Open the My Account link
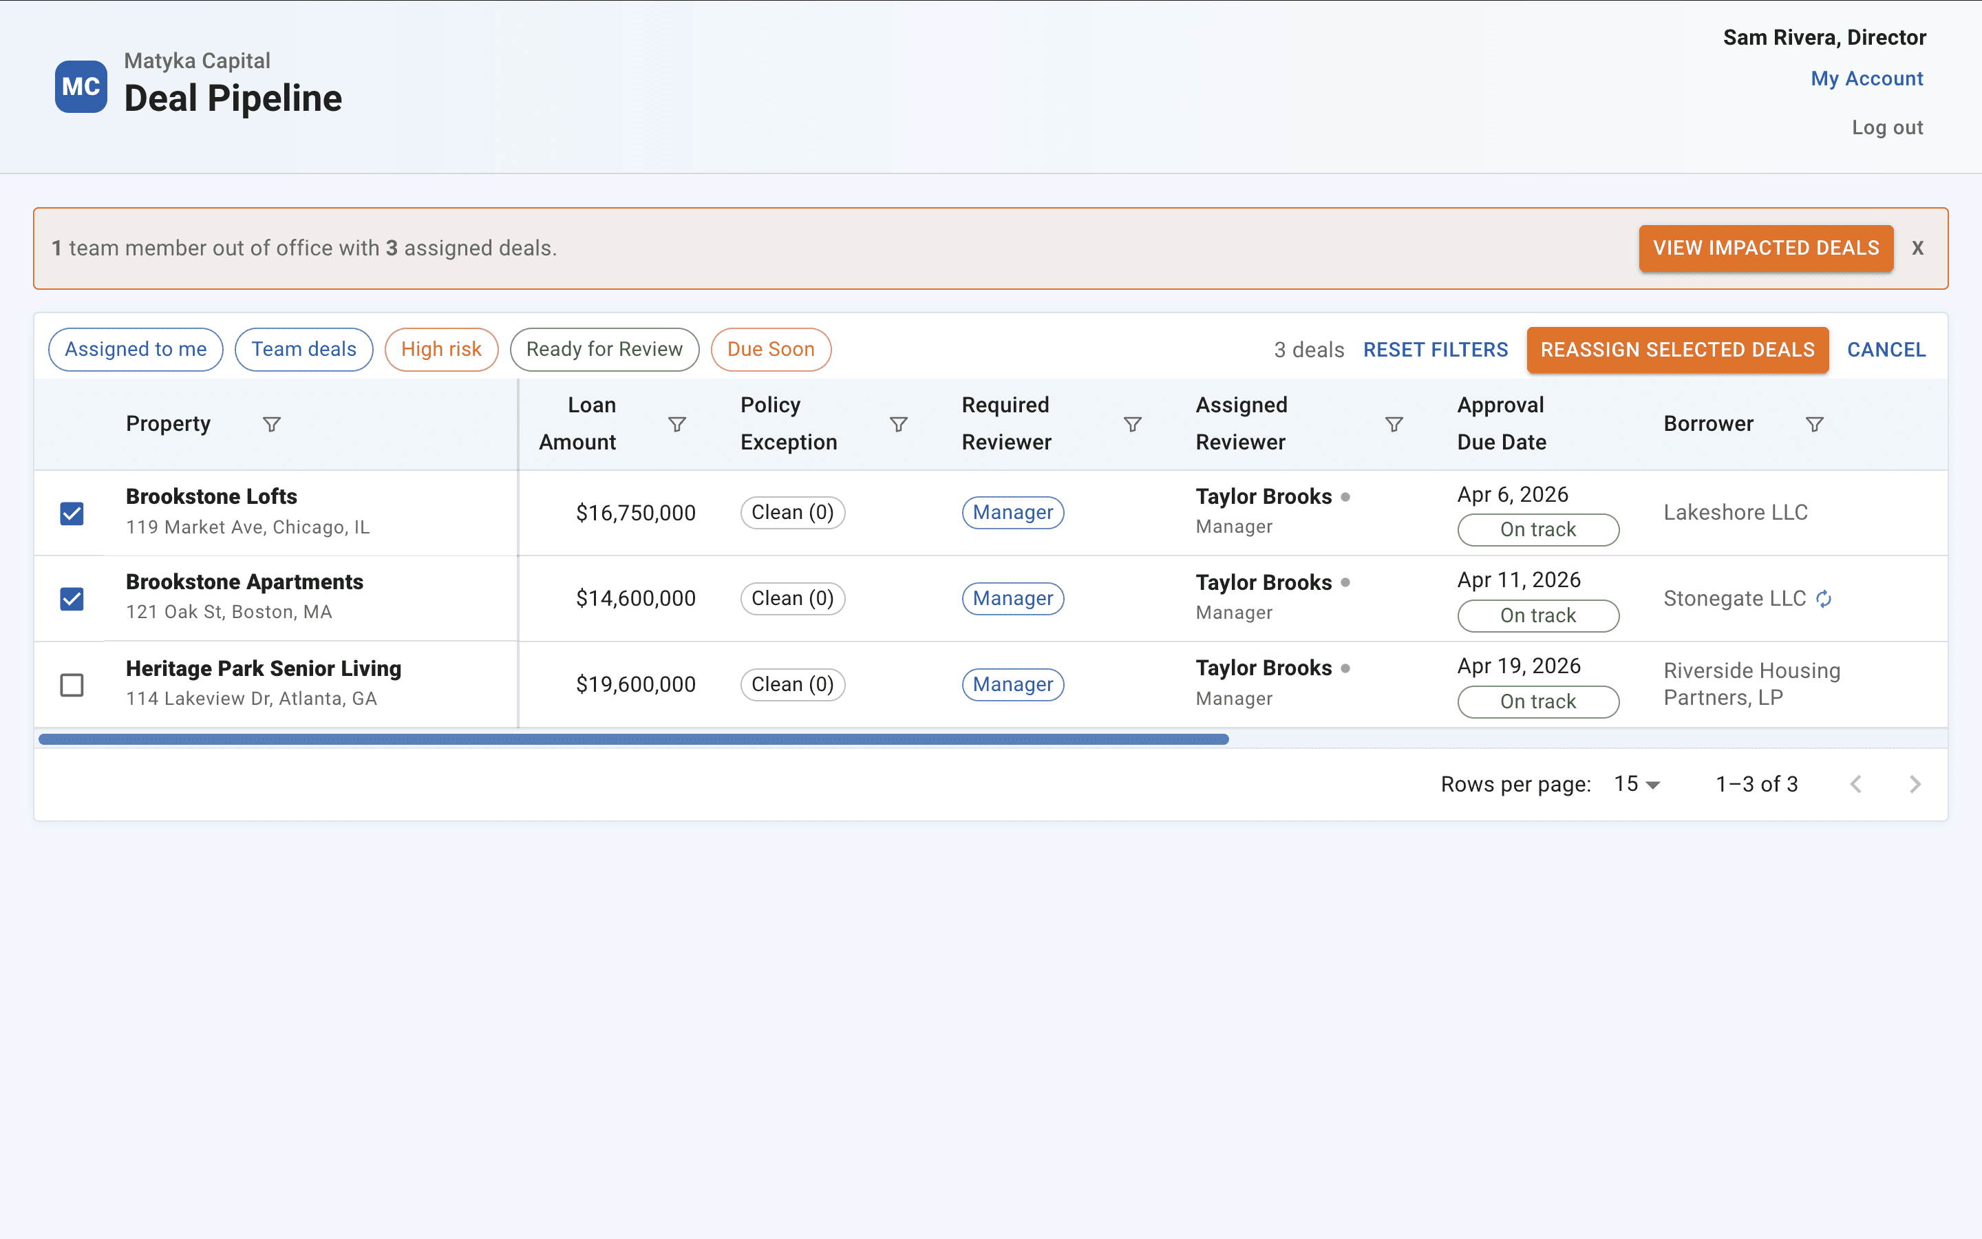The width and height of the screenshot is (1982, 1239). coord(1866,78)
